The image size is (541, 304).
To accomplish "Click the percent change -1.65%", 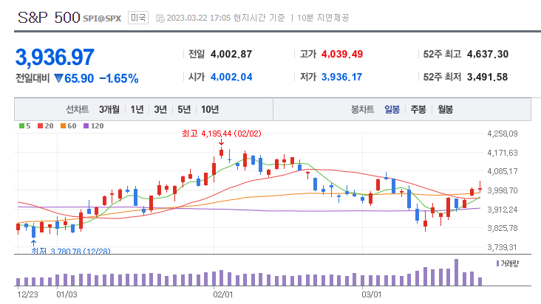I will (119, 78).
